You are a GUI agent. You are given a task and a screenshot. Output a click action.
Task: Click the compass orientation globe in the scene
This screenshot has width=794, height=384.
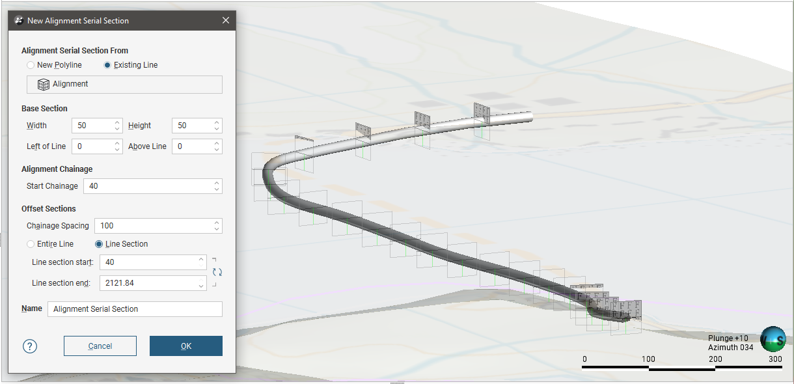[x=773, y=340]
